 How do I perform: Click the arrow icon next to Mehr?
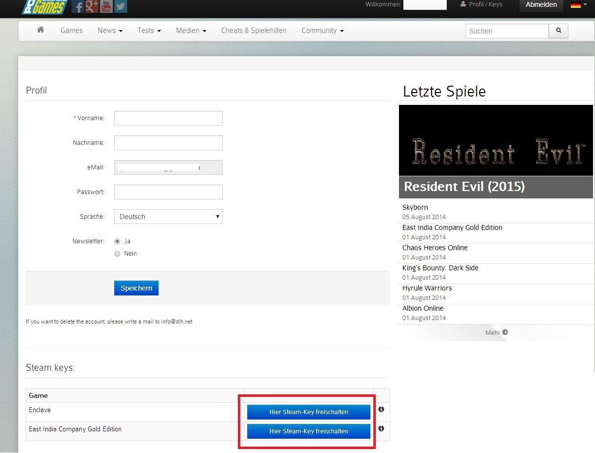tap(505, 332)
